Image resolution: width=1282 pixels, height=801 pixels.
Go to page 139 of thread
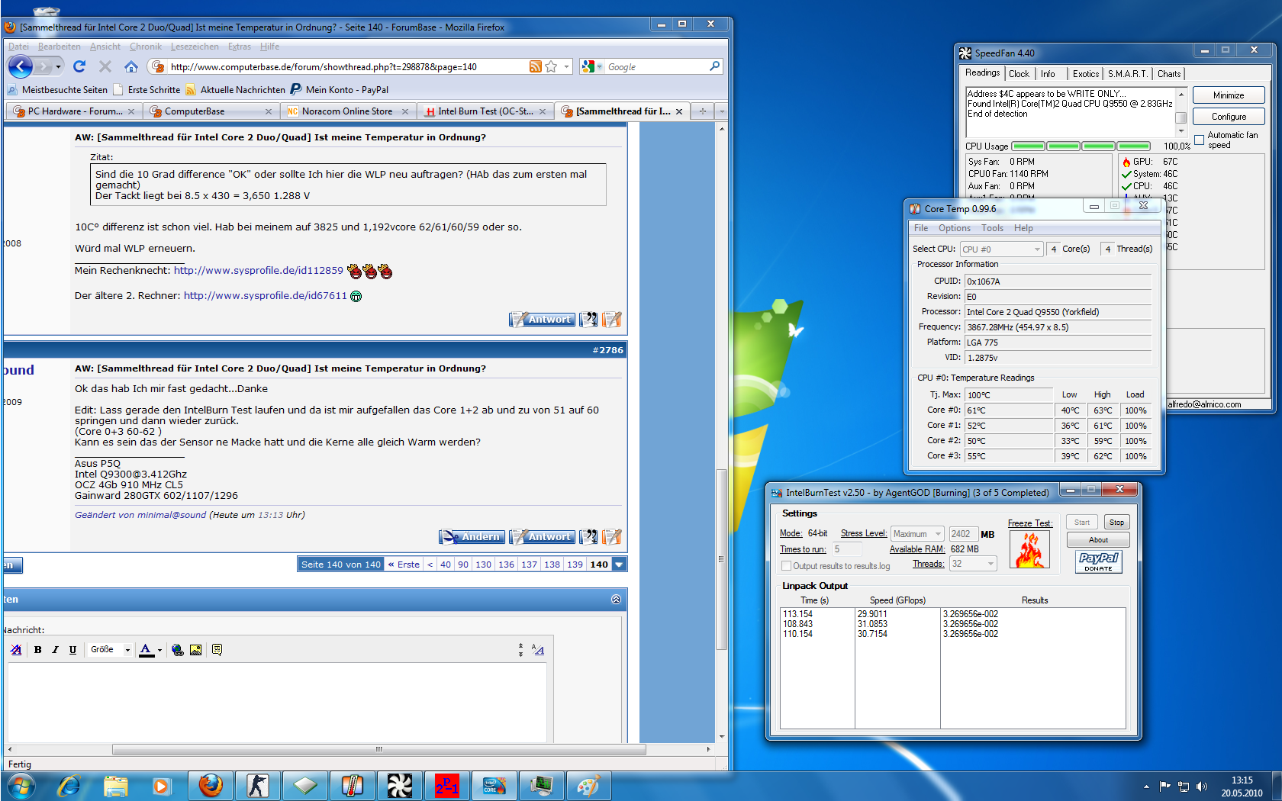pos(575,565)
